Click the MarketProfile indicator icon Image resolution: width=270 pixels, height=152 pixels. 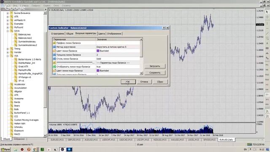(x=16, y=70)
